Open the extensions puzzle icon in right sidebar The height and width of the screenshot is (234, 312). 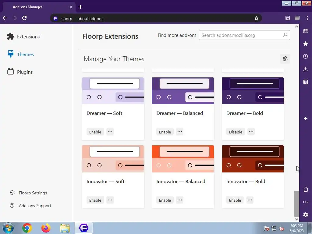(306, 189)
